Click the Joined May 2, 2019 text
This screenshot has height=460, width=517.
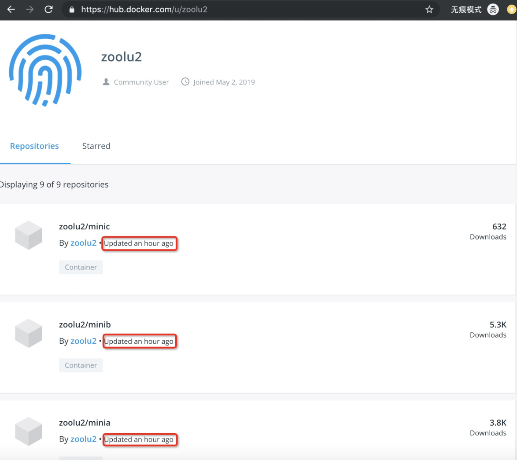(x=224, y=82)
